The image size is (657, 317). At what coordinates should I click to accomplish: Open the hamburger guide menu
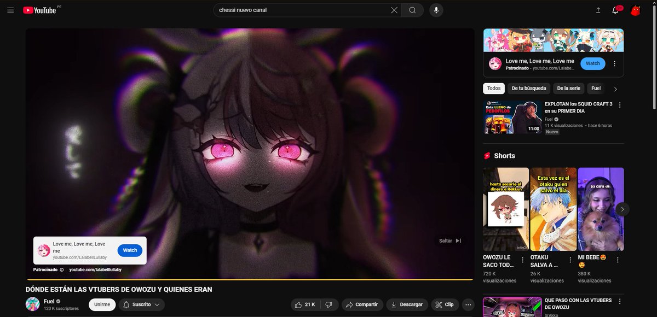[10, 10]
